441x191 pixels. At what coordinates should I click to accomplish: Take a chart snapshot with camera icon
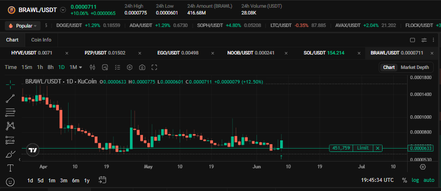[x=142, y=68]
